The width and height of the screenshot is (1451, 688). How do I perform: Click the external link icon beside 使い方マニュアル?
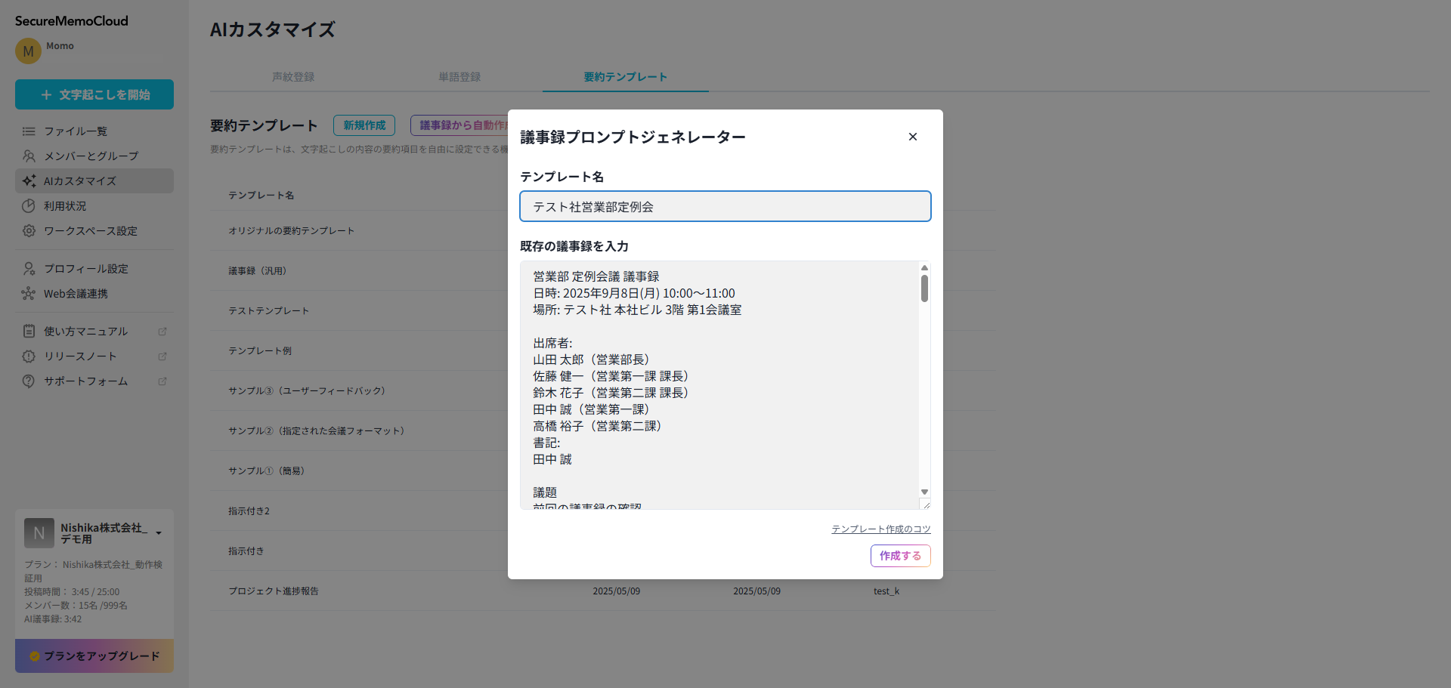pyautogui.click(x=162, y=331)
